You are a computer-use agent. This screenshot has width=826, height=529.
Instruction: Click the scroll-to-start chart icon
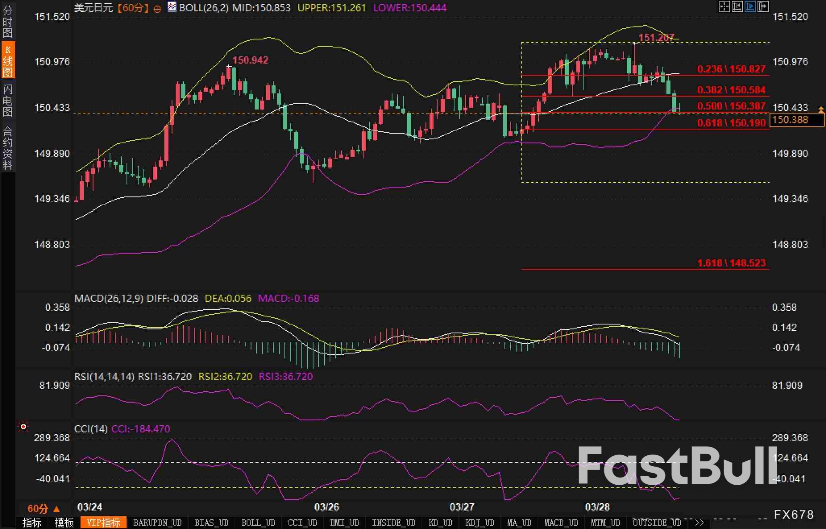[x=737, y=6]
